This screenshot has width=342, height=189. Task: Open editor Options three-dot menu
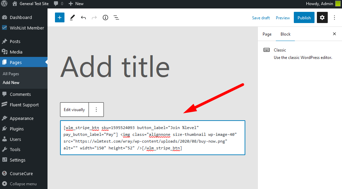pos(335,18)
